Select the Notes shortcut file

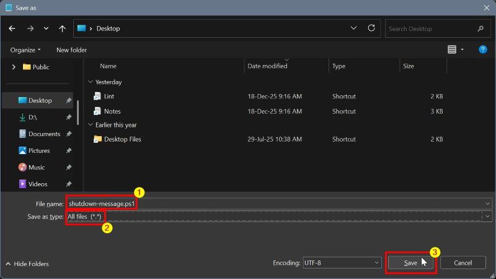tap(112, 111)
